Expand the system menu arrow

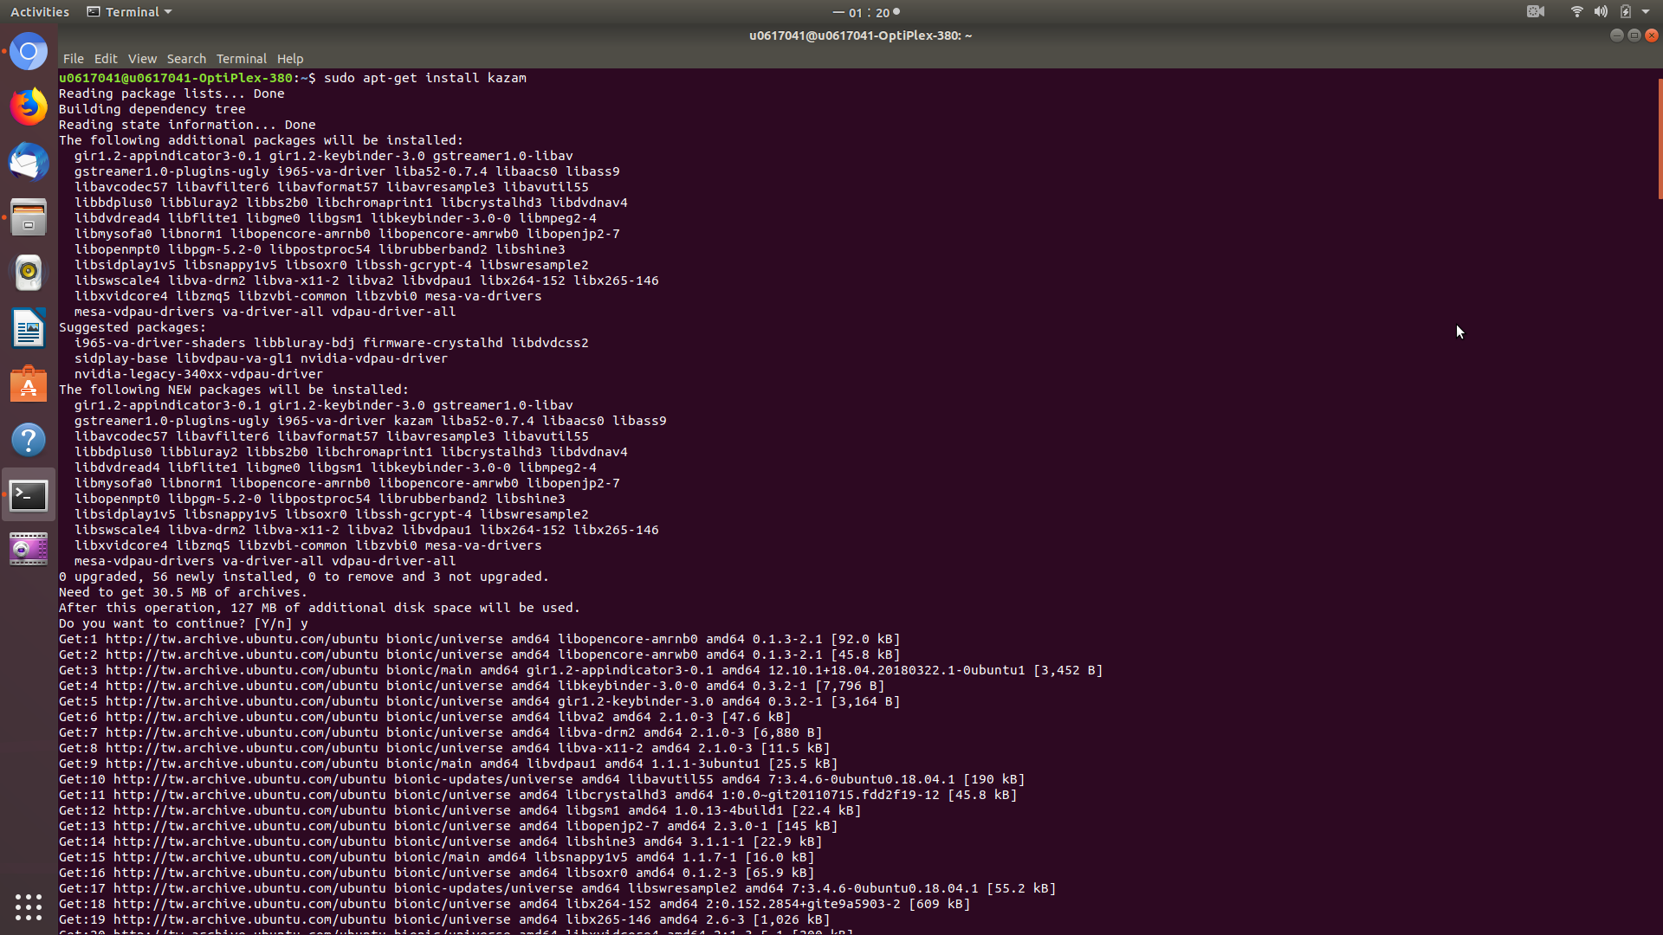click(1646, 11)
